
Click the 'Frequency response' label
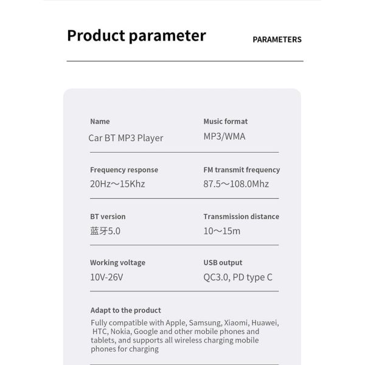124,170
